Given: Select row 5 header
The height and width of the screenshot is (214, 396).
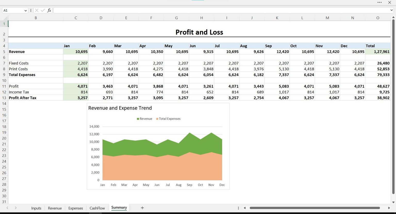Looking at the screenshot, I should coord(4,52).
